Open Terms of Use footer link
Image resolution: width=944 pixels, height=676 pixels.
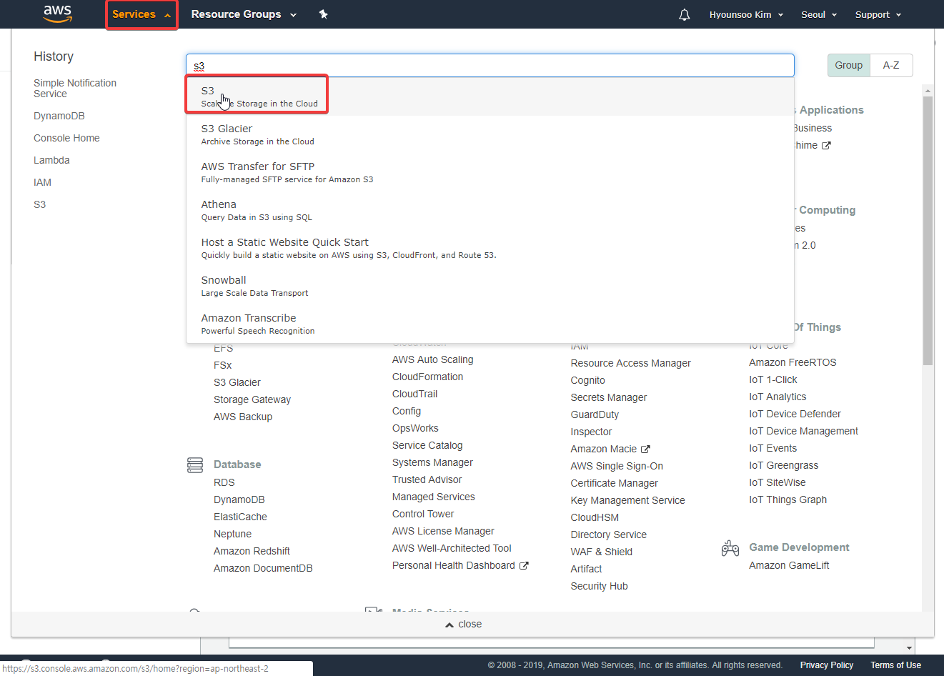pos(895,665)
